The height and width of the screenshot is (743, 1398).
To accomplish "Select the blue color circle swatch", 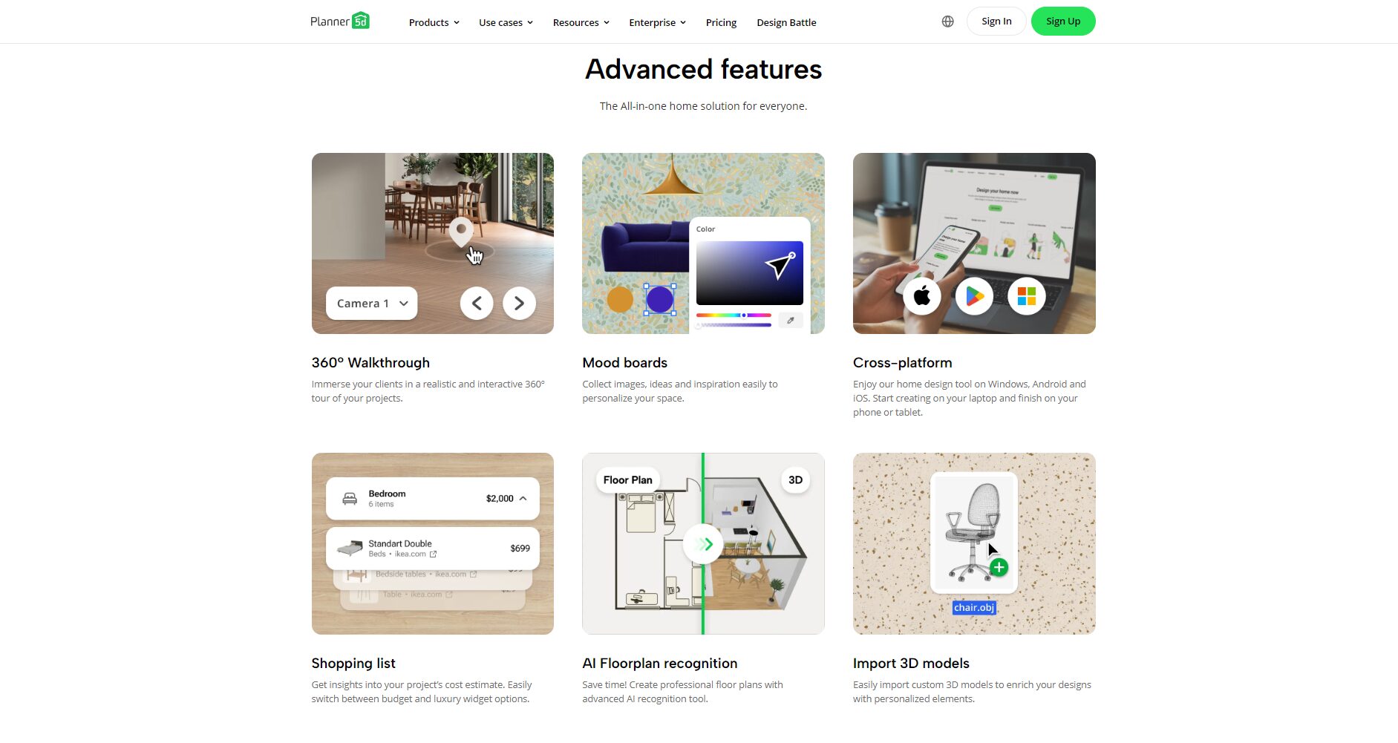I will click(660, 300).
